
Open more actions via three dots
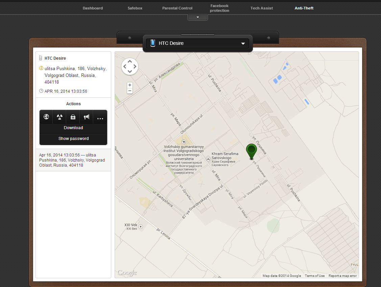tap(100, 118)
